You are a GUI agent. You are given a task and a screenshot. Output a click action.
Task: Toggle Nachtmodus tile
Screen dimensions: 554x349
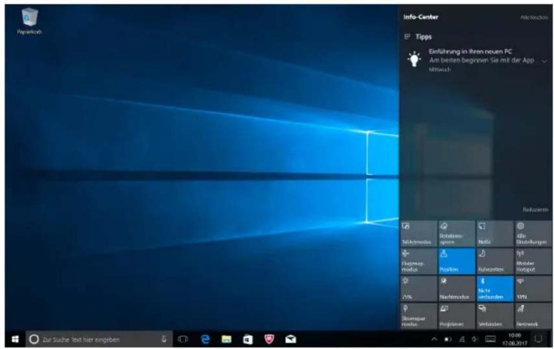(456, 288)
